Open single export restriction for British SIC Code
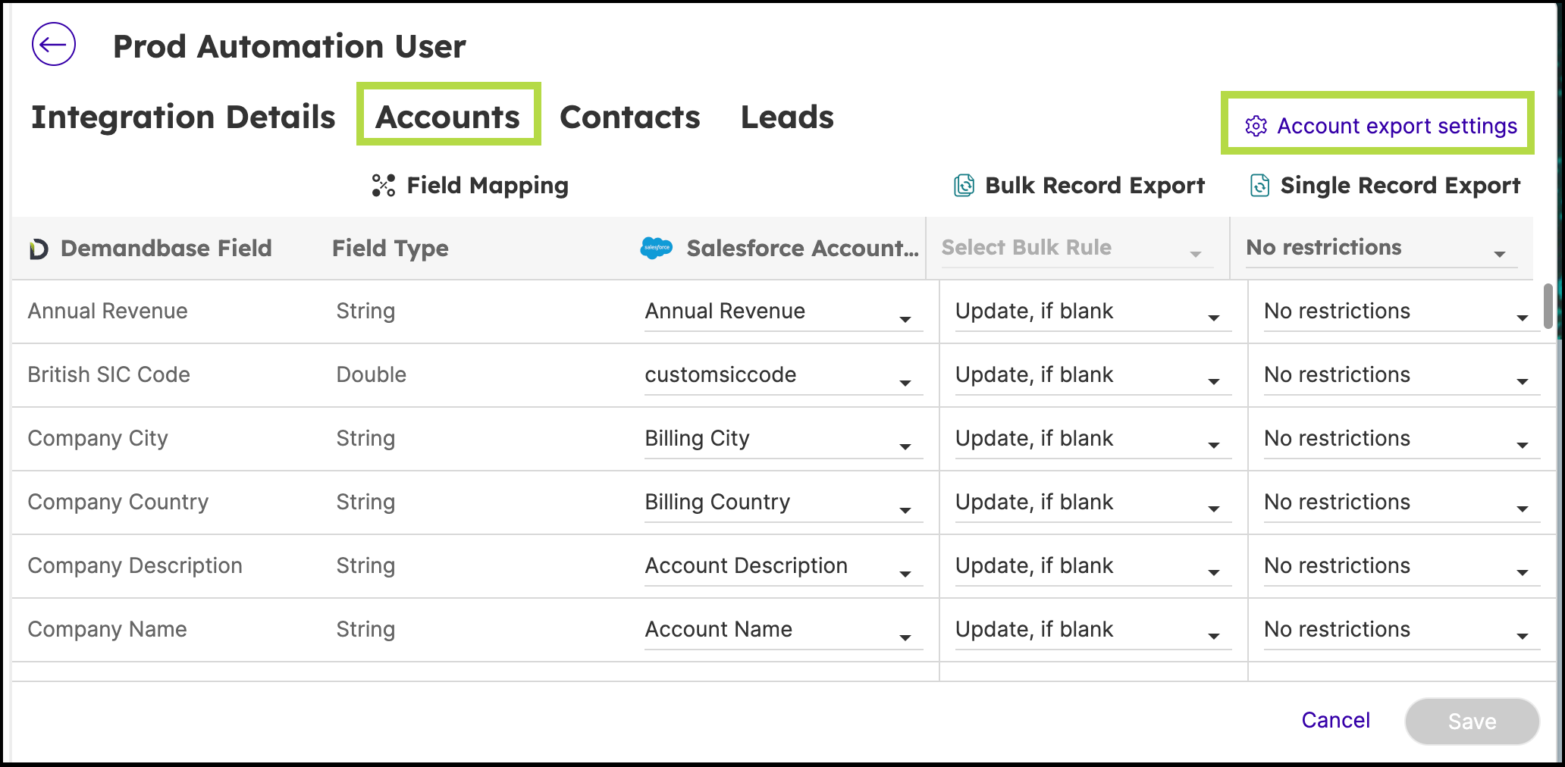 (1401, 376)
